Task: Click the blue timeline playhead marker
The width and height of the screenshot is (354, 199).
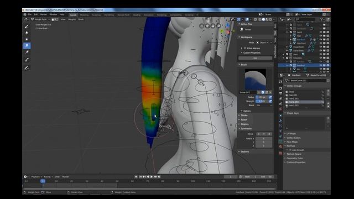Action: [x=43, y=181]
